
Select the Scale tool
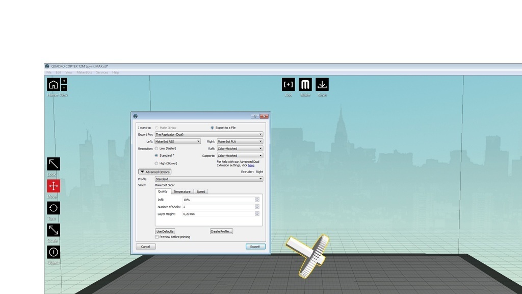click(x=53, y=230)
